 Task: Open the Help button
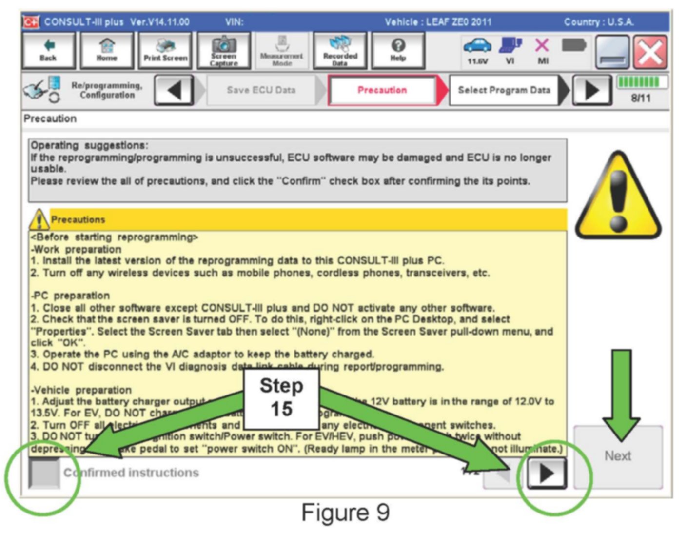point(398,51)
